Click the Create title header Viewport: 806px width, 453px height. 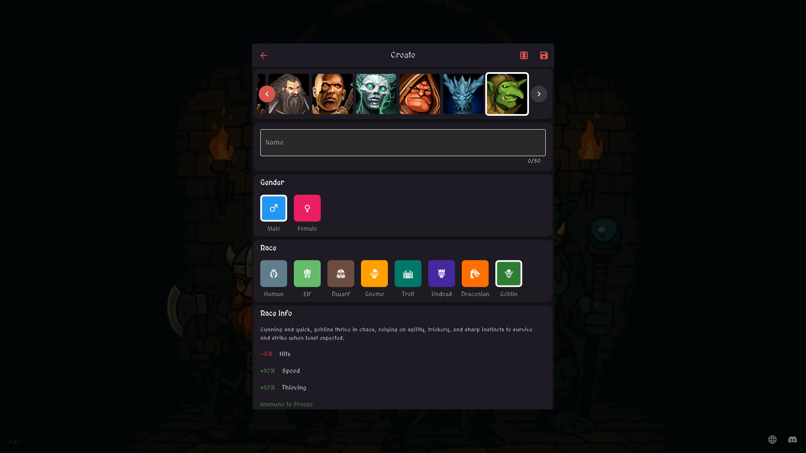[403, 55]
